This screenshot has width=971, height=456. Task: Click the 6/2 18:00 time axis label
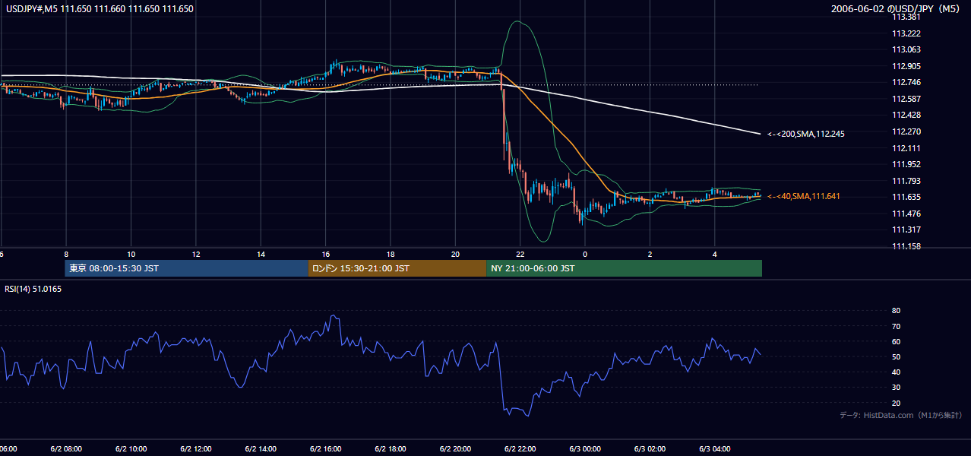click(x=390, y=449)
